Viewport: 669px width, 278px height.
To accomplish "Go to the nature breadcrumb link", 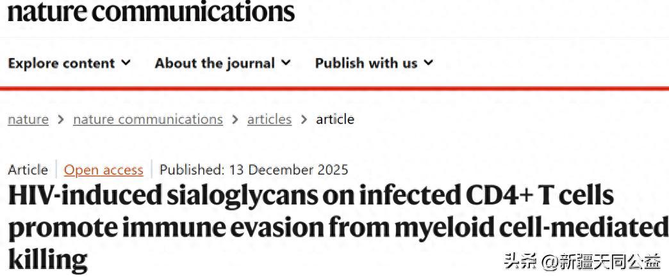I will coord(28,120).
